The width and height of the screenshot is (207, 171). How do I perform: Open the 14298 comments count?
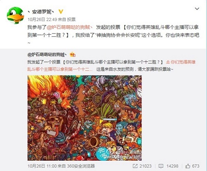(172, 166)
